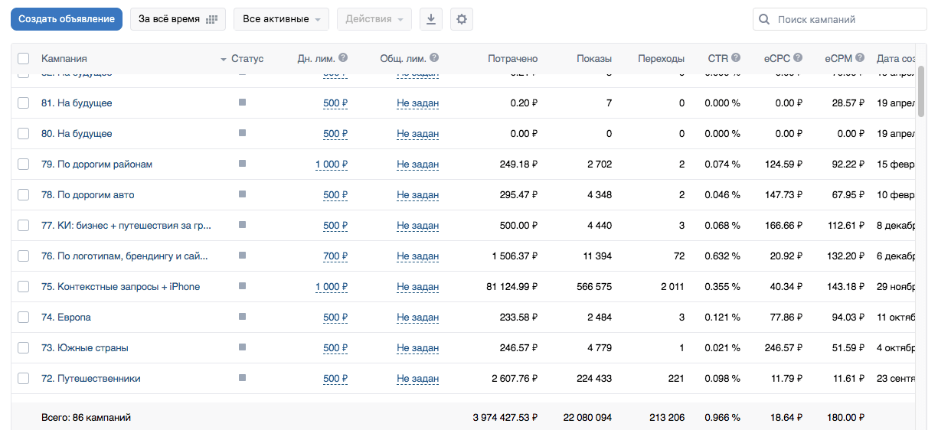The width and height of the screenshot is (938, 430).
Task: Open campaign 76. По логотипам, брендингу link
Action: pos(125,256)
